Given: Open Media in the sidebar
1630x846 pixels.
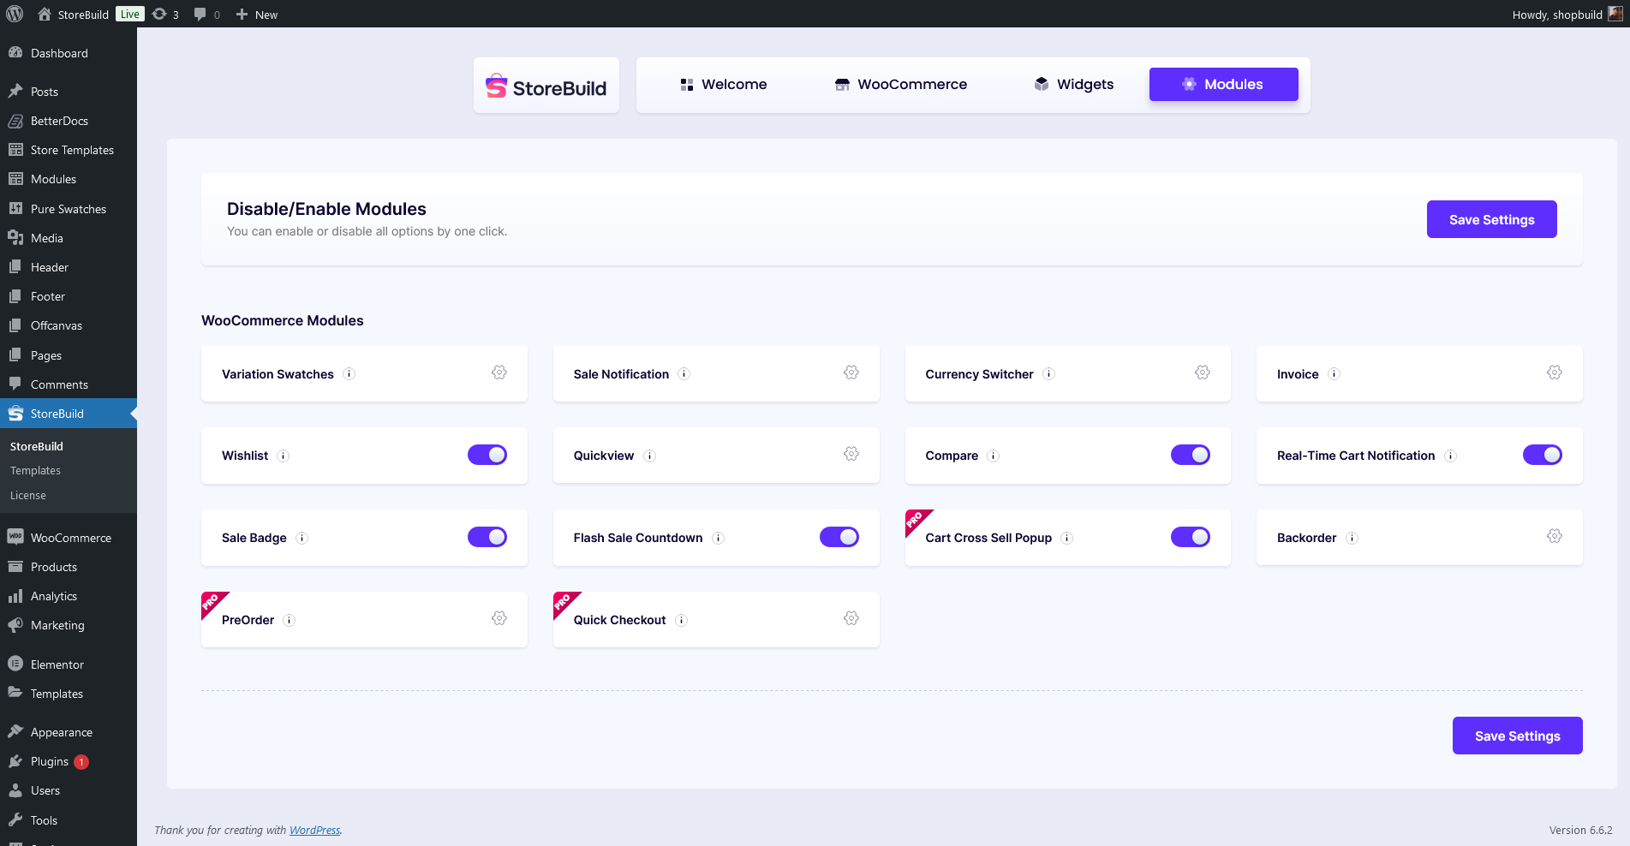Looking at the screenshot, I should click(69, 238).
